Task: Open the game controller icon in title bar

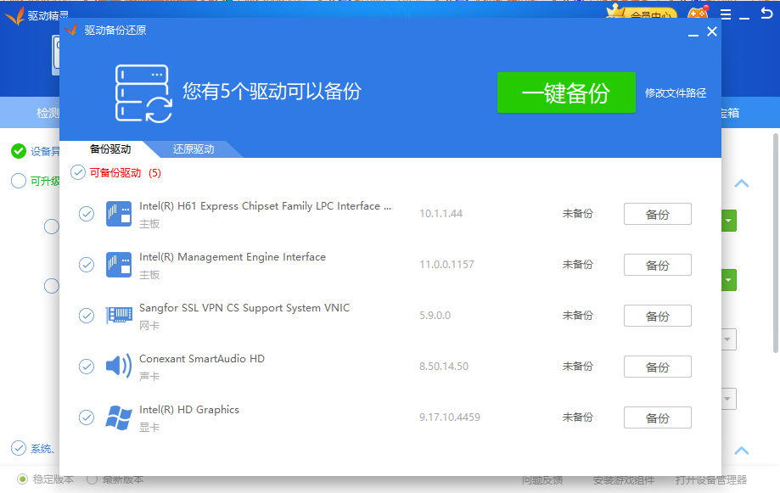Action: tap(698, 15)
